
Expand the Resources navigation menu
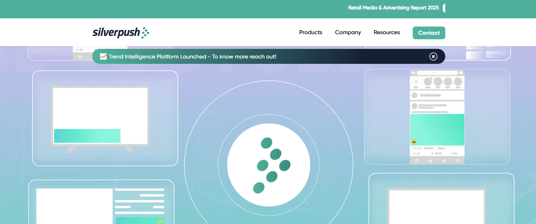tap(386, 32)
